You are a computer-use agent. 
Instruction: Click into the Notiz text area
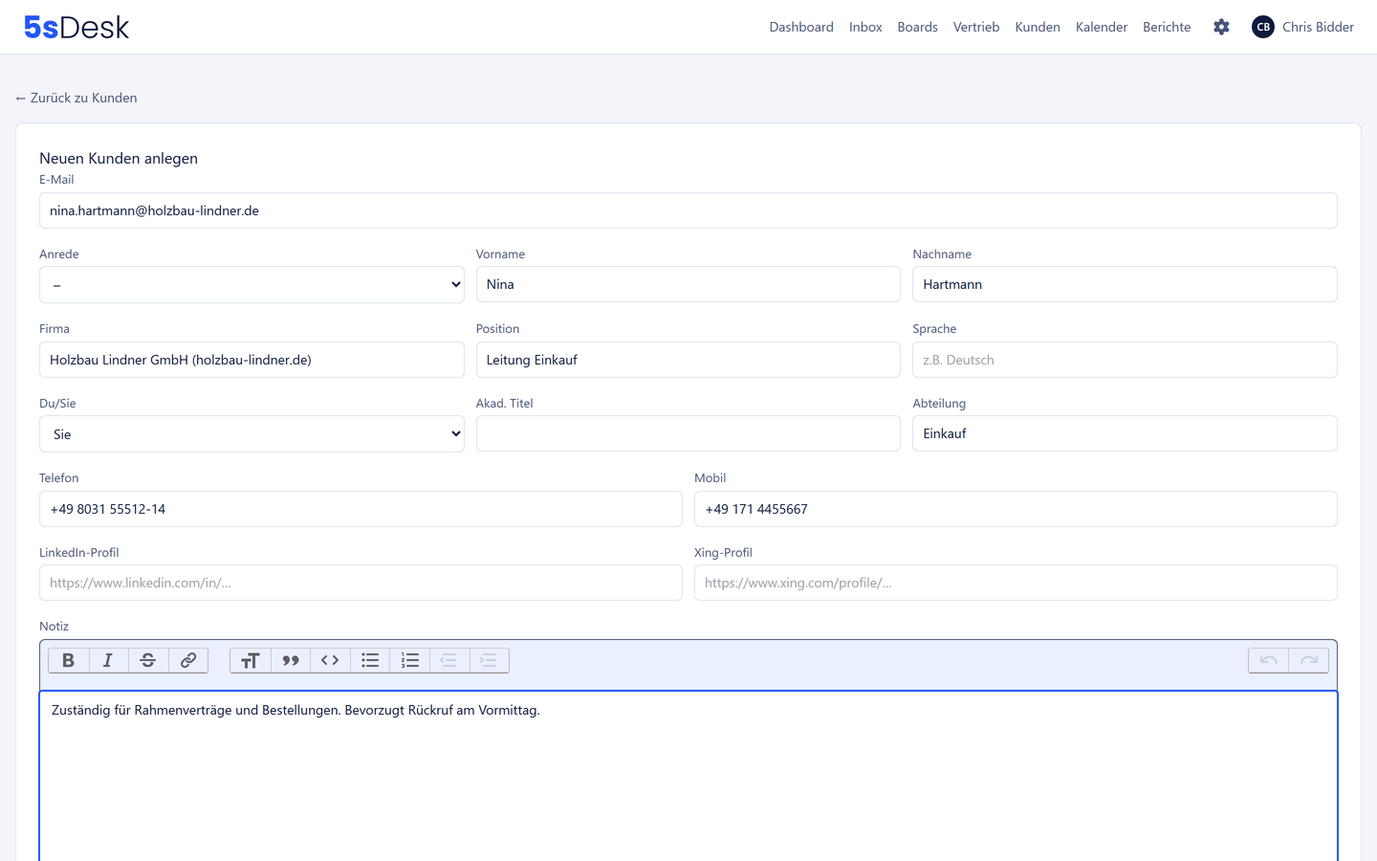pos(688,776)
